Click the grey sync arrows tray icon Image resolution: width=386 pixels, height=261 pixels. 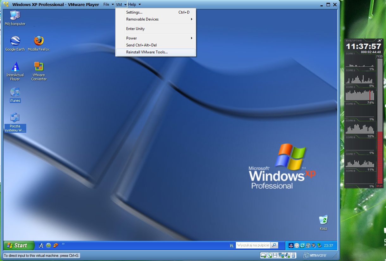pos(297,245)
